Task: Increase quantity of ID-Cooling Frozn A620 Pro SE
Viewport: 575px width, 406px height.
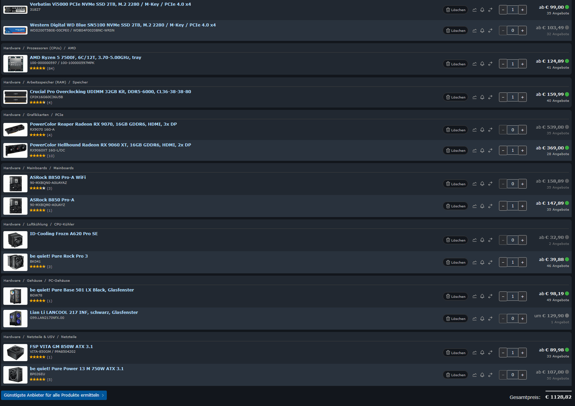Action: pos(522,240)
